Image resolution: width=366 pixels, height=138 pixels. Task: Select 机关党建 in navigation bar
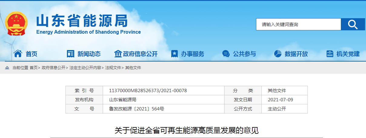[348, 54]
